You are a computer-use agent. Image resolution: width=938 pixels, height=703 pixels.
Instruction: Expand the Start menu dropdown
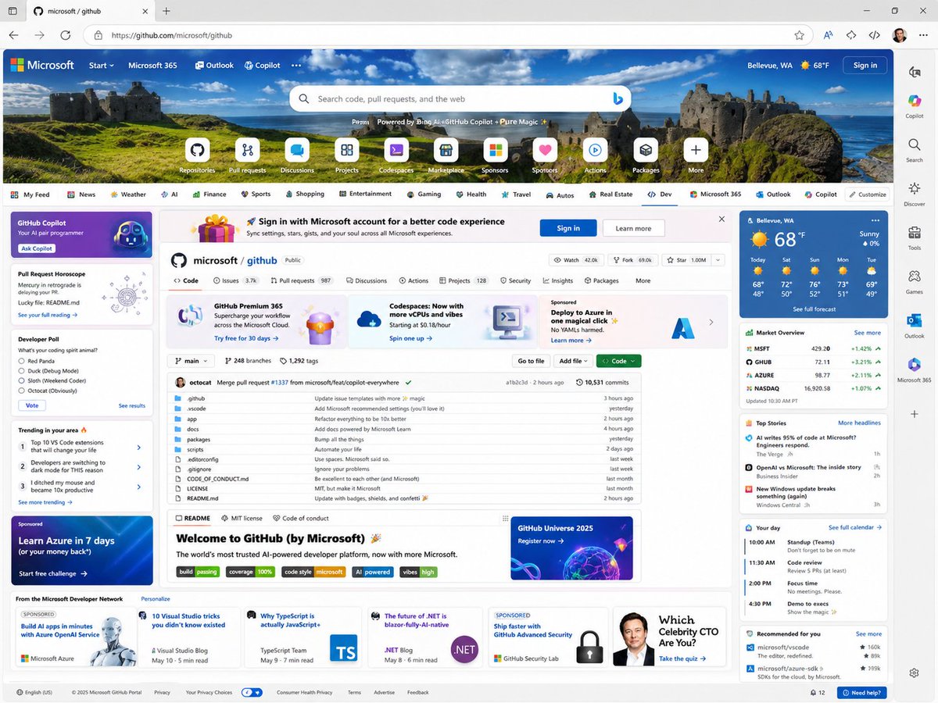click(102, 66)
